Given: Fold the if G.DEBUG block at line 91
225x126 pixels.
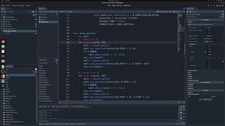Looking at the screenshot, I should [x=72, y=51].
